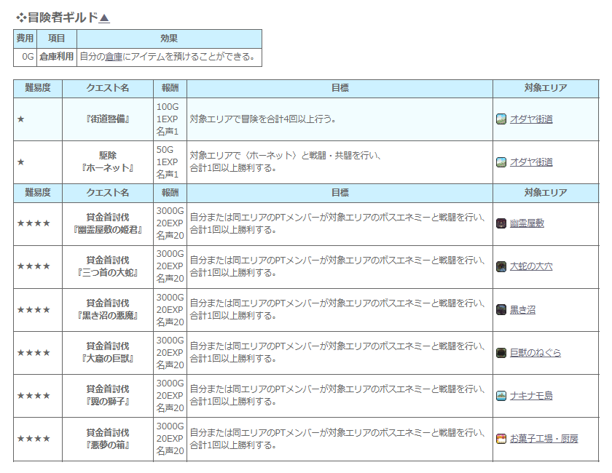Open the 幽霊屋敷 area link
612x473 pixels.
pyautogui.click(x=527, y=223)
